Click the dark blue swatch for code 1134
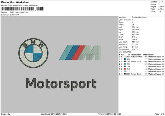 [125, 66]
